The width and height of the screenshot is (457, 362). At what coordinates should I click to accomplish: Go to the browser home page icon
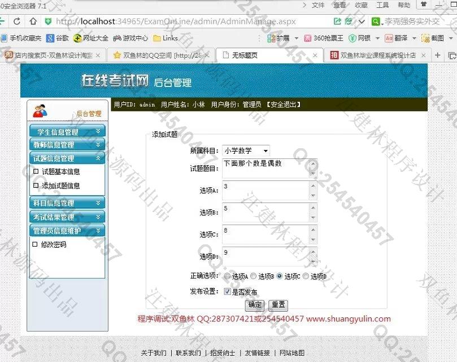point(33,21)
